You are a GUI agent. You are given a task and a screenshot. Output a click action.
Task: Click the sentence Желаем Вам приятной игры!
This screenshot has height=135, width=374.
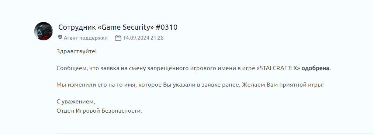pos(283,85)
